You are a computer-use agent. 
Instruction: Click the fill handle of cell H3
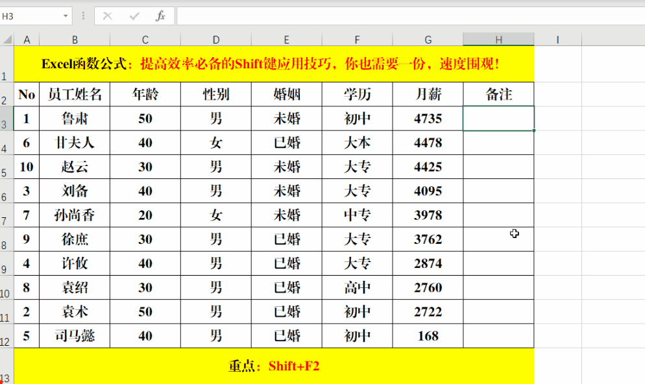[x=534, y=130]
